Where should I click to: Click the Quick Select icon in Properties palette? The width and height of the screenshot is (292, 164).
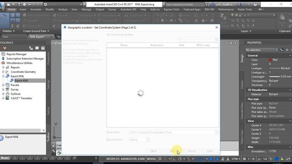(282, 50)
